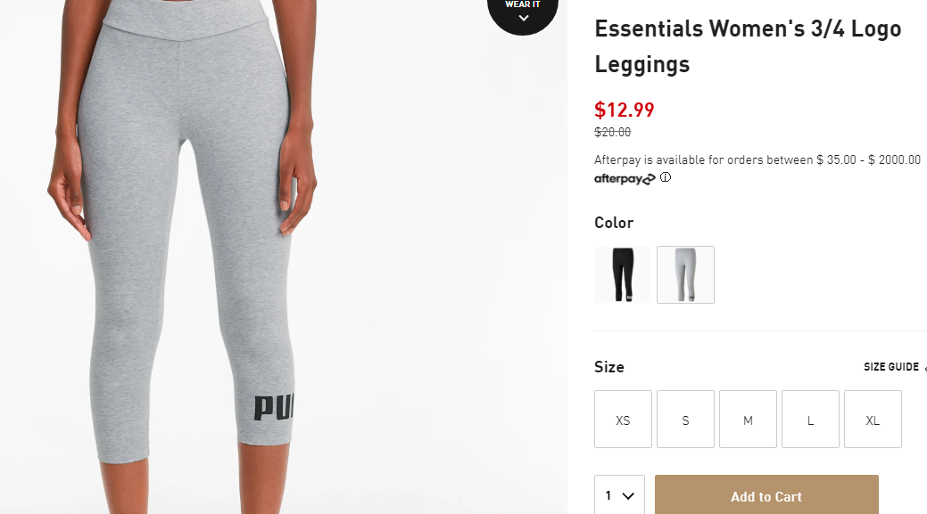Click the PUMA logo on the leggings

click(x=274, y=408)
